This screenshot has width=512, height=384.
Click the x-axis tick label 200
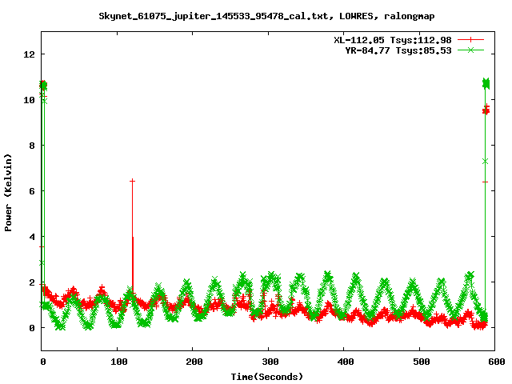coord(193,362)
